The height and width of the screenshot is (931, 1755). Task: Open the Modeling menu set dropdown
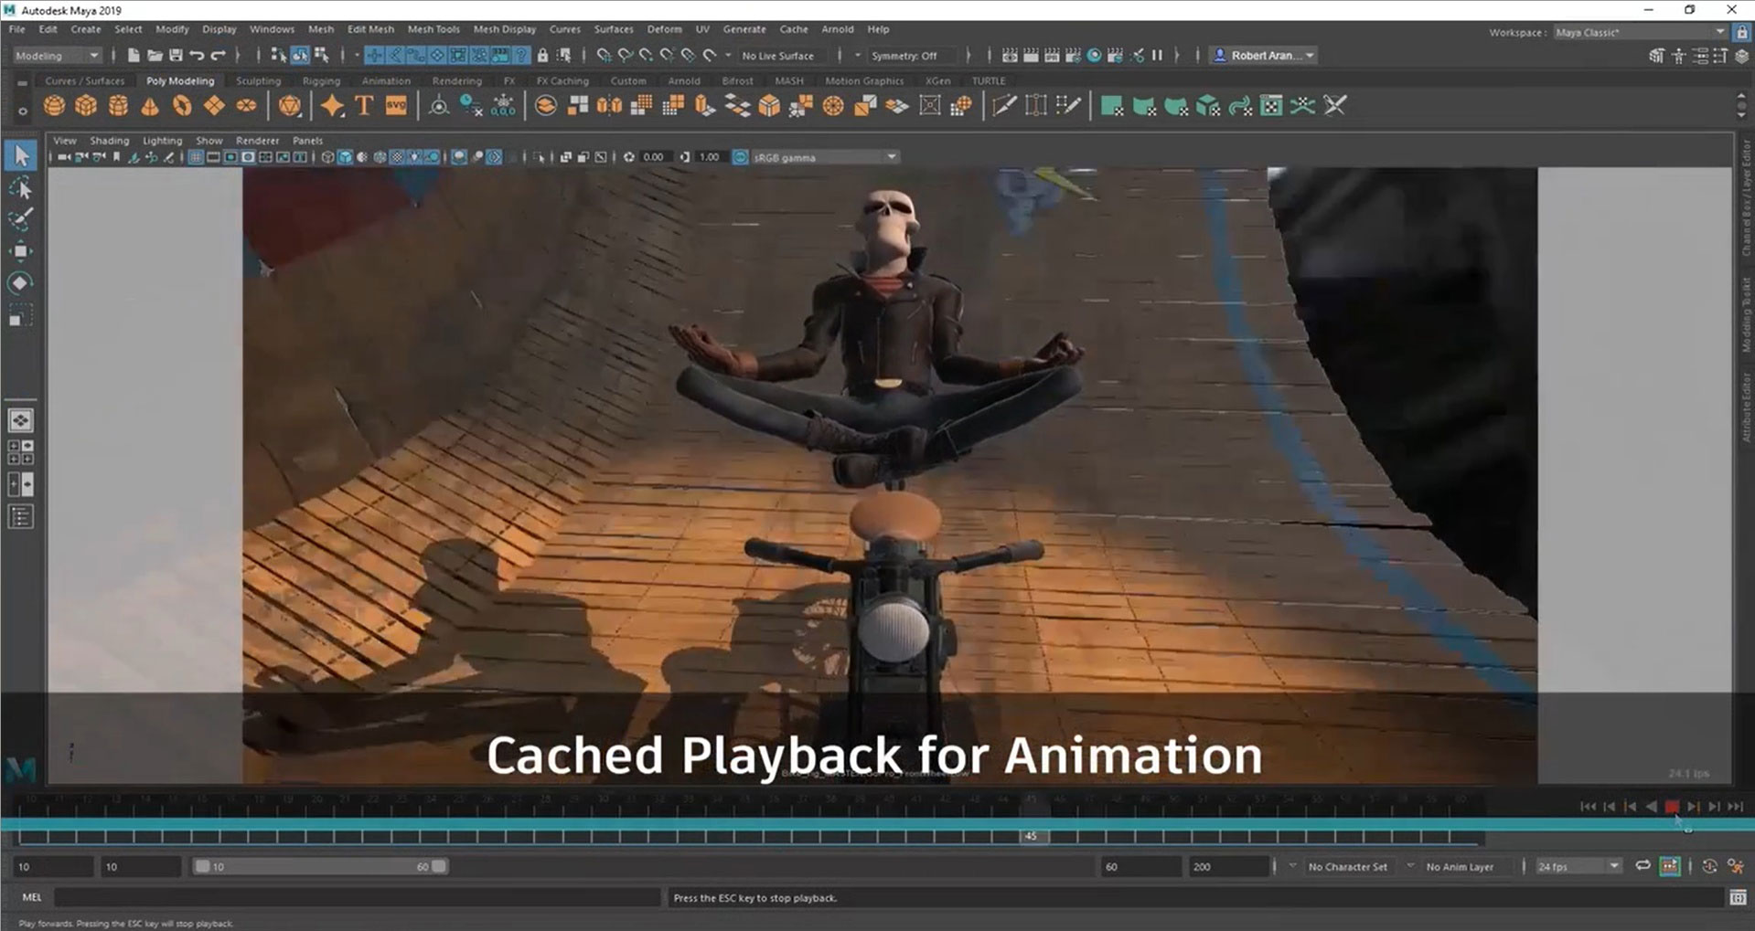coord(57,56)
